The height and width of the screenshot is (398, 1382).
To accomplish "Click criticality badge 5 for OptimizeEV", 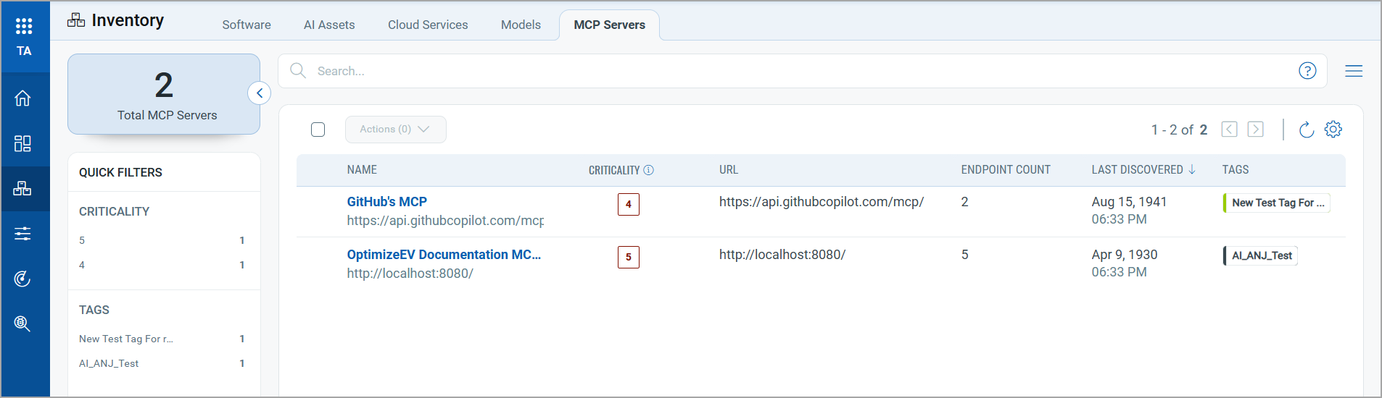I will [629, 257].
